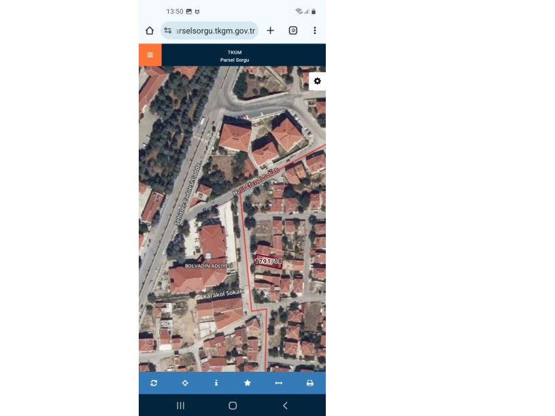The image size is (555, 416).
Task: Tap the browser home icon
Action: (x=150, y=31)
